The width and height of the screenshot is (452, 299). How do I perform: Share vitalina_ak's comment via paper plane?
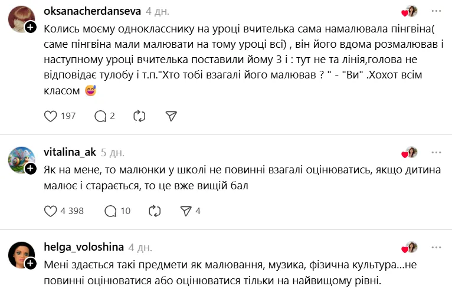pos(185,211)
